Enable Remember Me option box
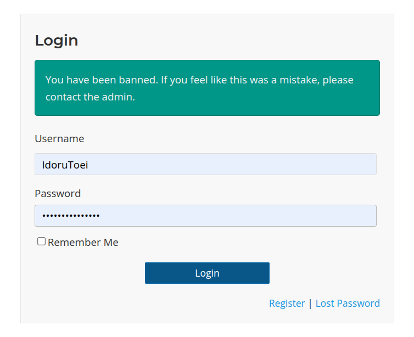 [41, 241]
